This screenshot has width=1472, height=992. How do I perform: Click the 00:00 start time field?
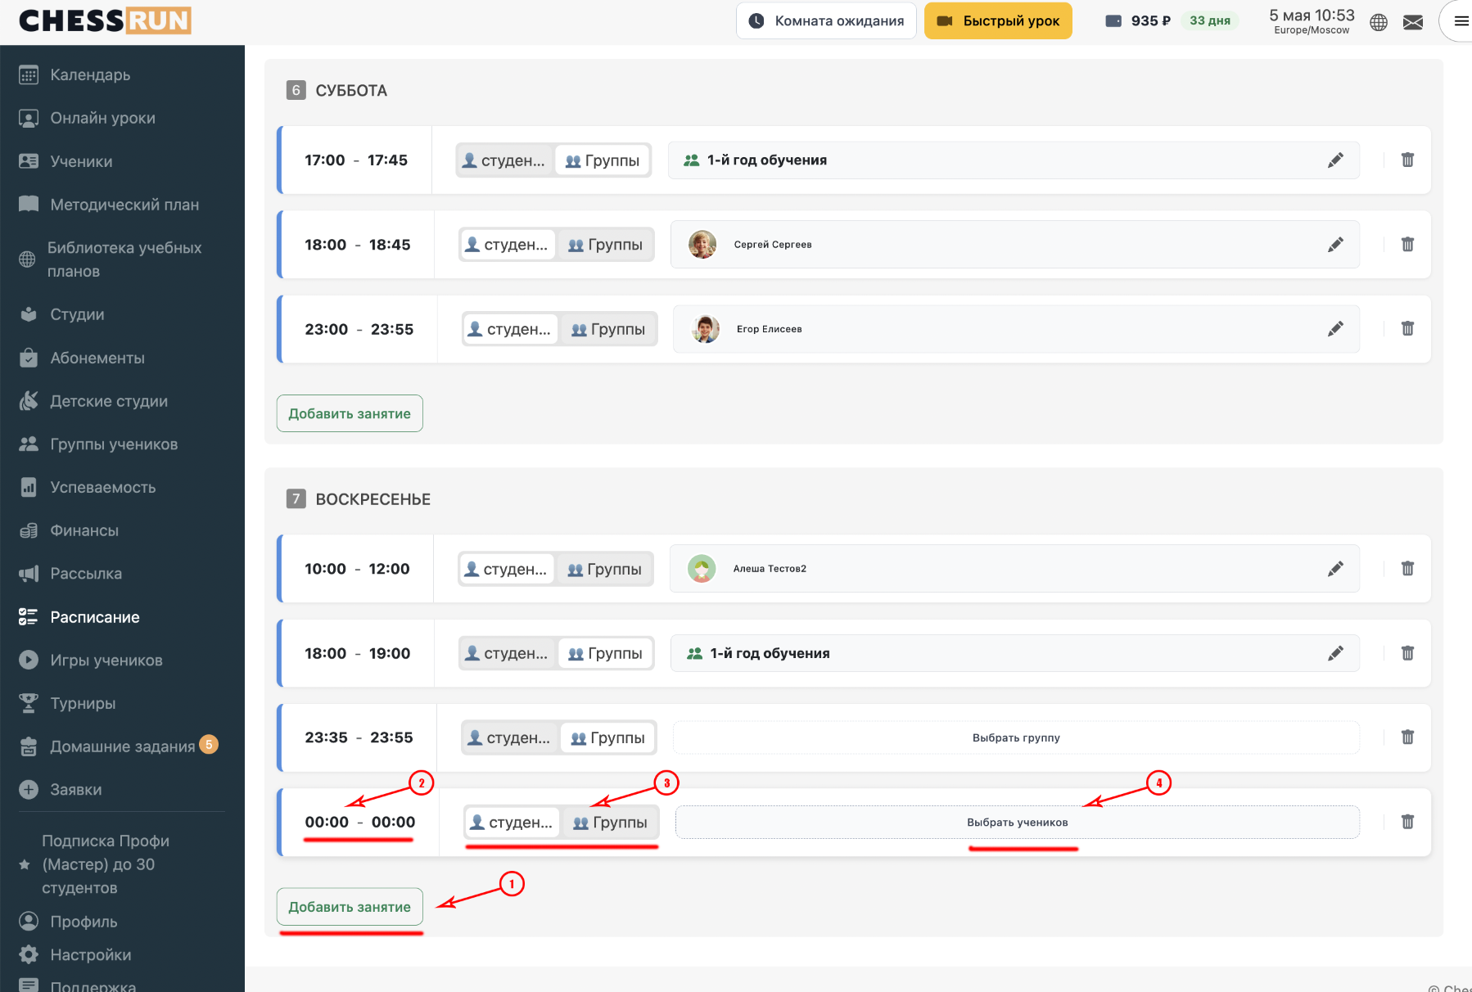327,822
